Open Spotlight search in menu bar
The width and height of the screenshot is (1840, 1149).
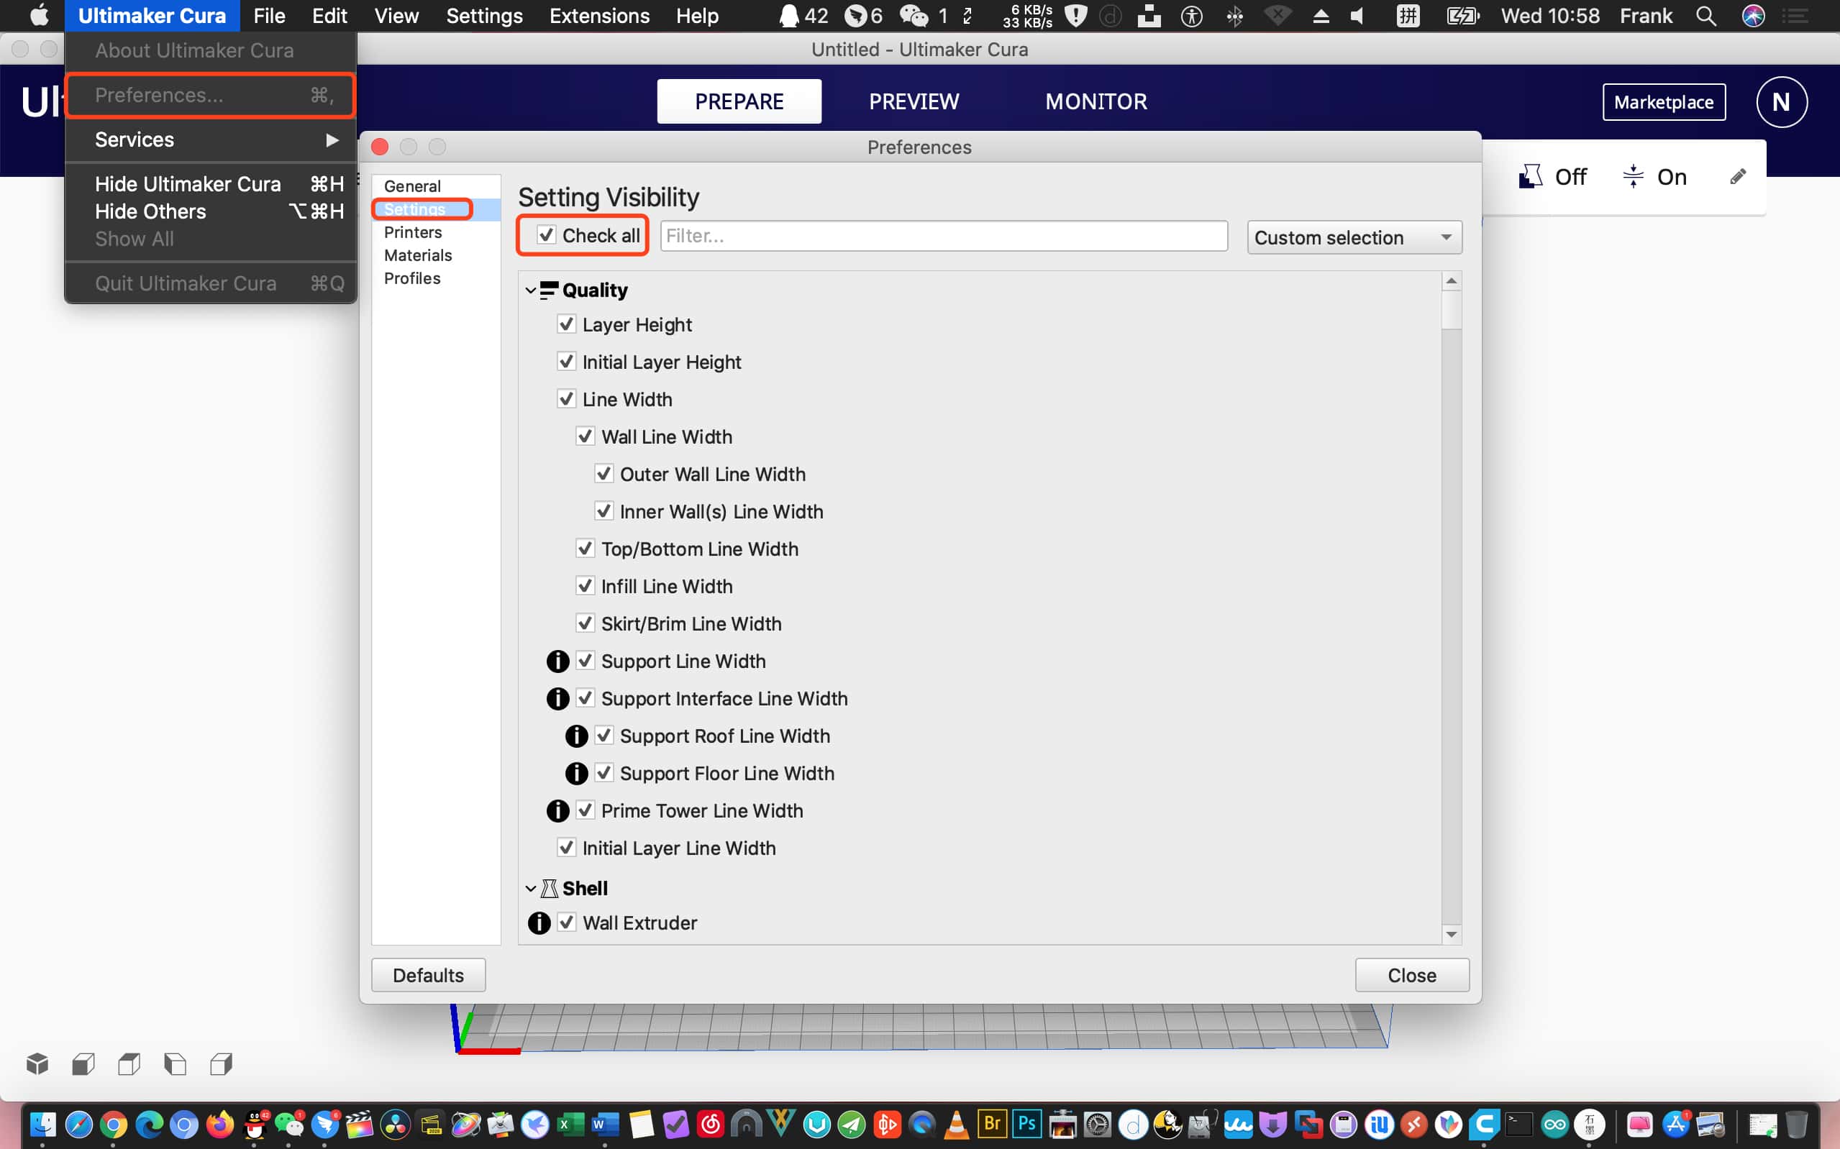[1706, 16]
